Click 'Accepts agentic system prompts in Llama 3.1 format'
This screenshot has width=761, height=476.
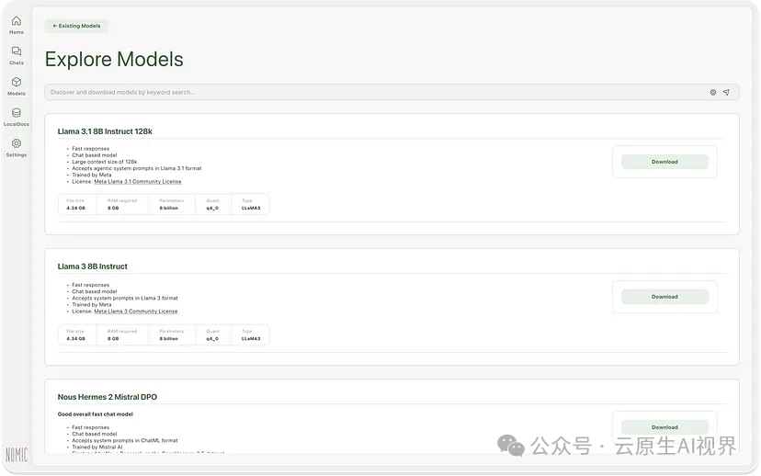click(137, 168)
